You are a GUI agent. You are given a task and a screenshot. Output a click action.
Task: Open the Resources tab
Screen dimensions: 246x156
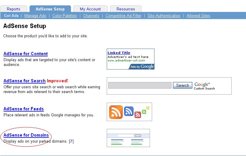126,9
